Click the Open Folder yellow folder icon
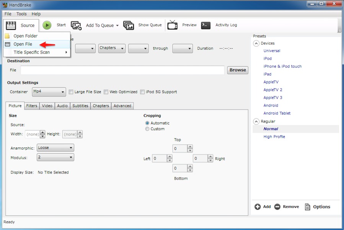The image size is (344, 230). point(7,36)
